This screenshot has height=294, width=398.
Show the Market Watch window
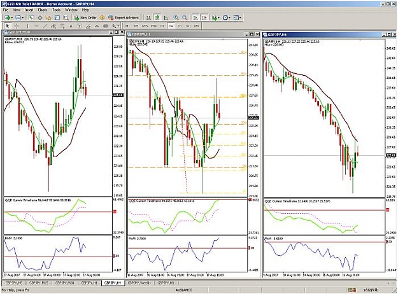pos(31,18)
